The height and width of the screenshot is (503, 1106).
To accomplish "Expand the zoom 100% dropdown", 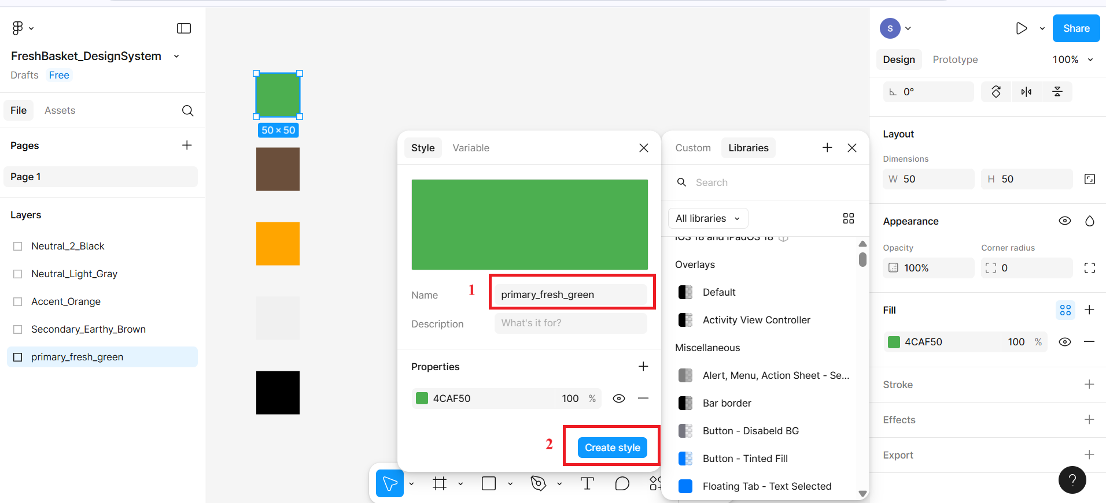I will coord(1072,59).
